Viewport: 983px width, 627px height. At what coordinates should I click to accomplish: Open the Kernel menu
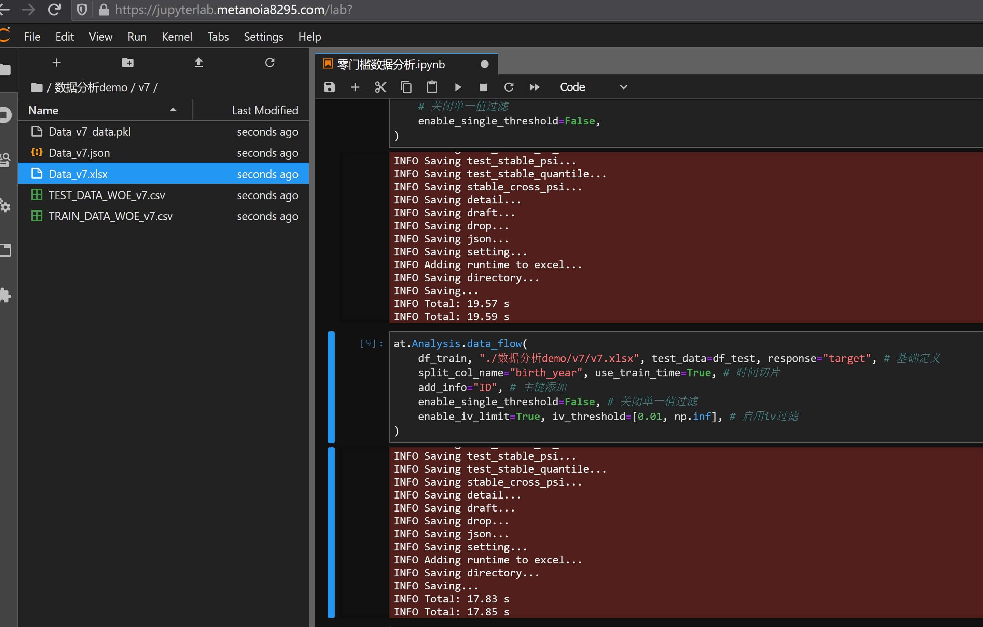[176, 37]
